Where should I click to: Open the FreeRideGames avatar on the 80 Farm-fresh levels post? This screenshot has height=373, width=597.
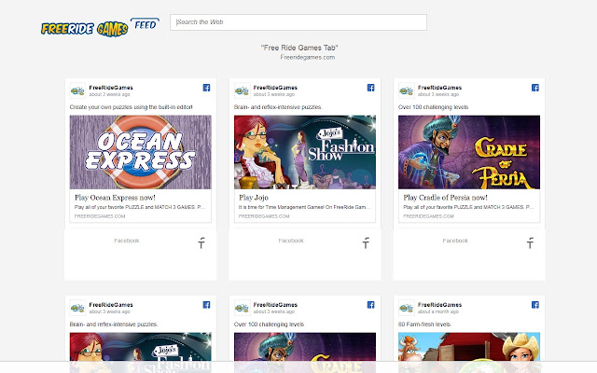[407, 308]
